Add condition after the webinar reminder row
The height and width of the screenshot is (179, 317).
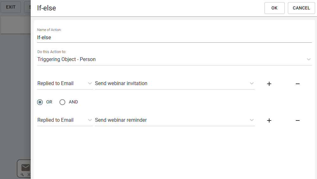point(269,120)
